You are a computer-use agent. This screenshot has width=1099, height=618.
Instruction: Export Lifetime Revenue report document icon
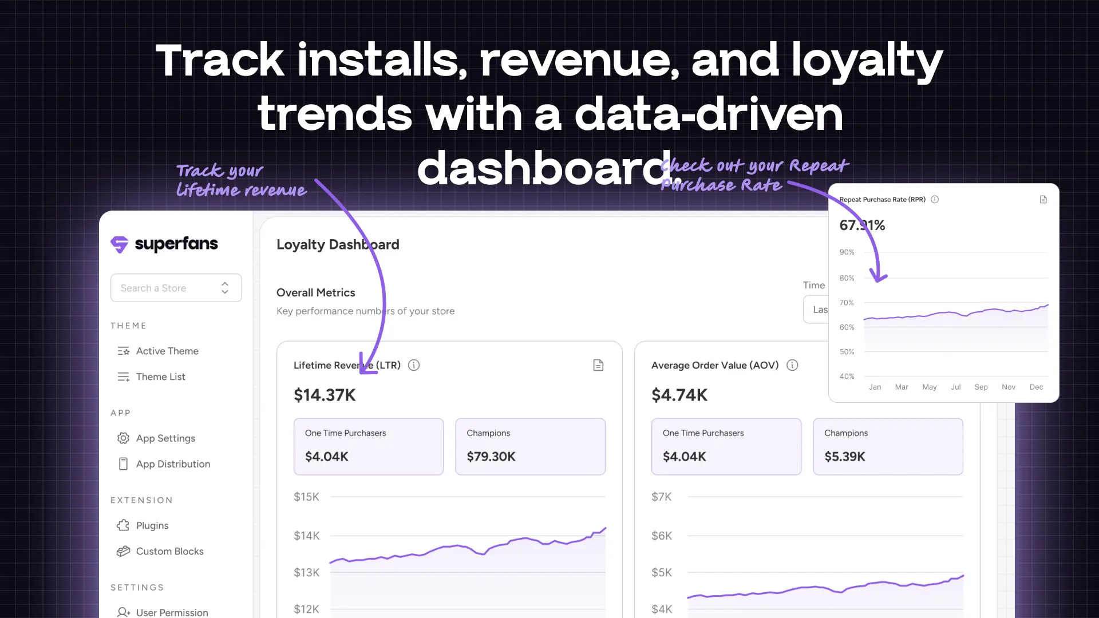click(598, 365)
